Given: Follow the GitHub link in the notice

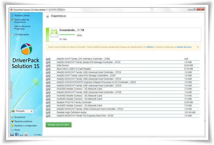Looking at the screenshot, I should coord(149,47).
